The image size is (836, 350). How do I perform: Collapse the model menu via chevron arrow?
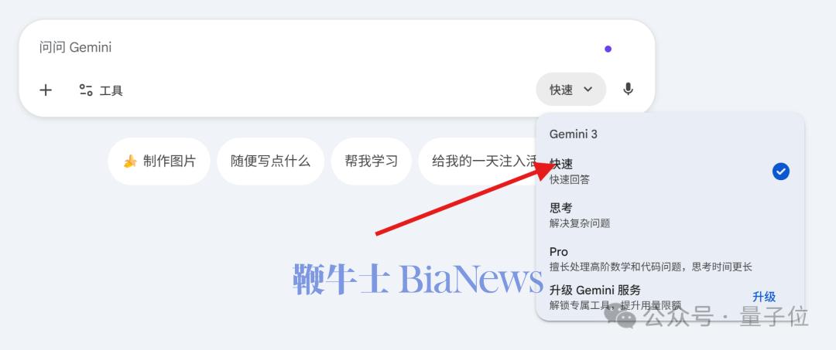coord(588,90)
